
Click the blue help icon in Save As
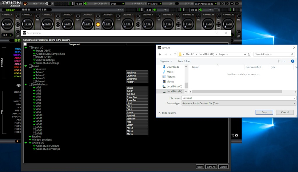click(x=292, y=61)
